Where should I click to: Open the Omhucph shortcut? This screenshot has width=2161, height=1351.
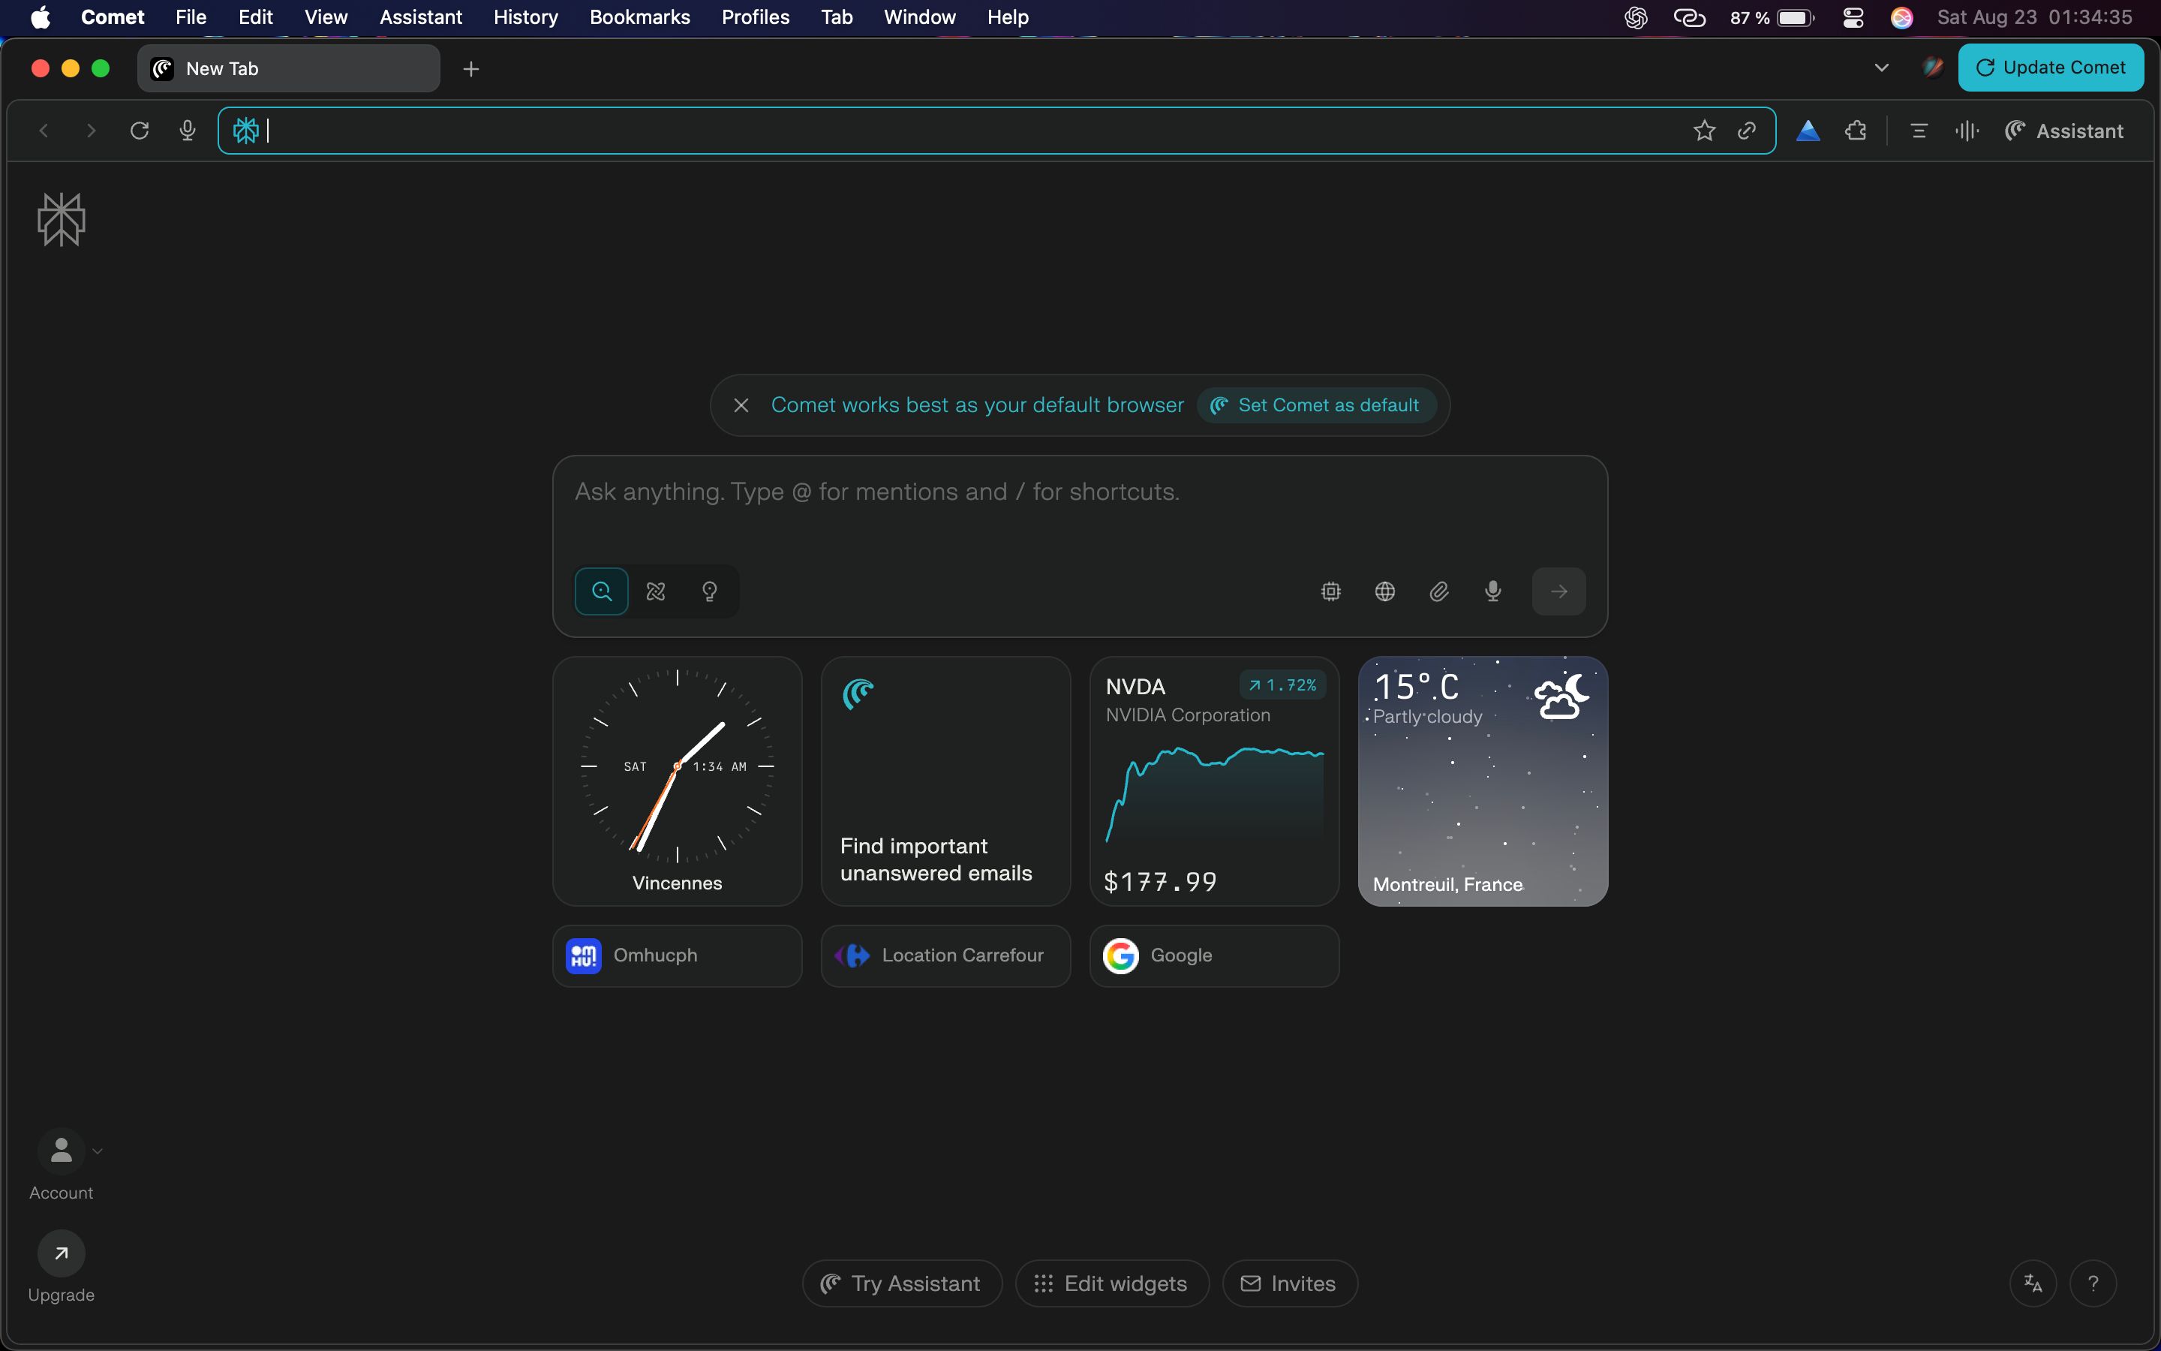(678, 956)
